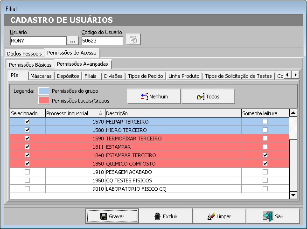Click the Gravar save button
The width and height of the screenshot is (307, 229).
coord(112,216)
